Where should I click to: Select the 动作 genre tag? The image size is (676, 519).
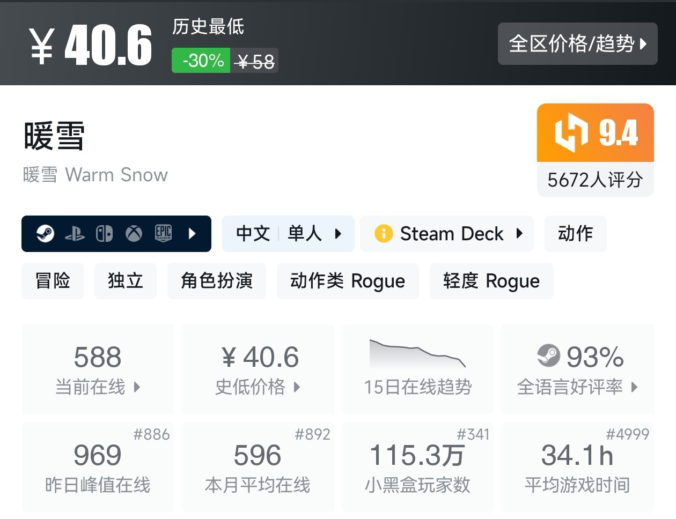click(575, 234)
